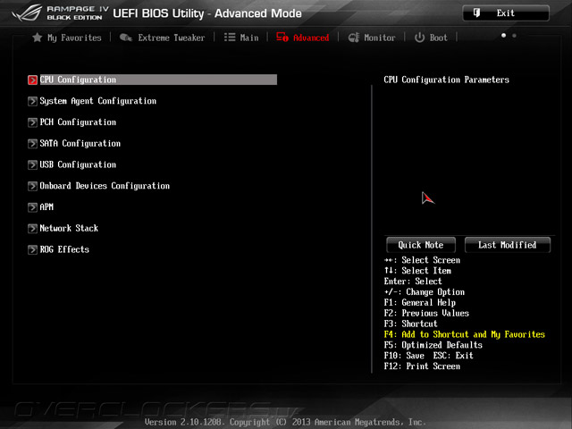Expand SATA Configuration arrow
This screenshot has width=572, height=429.
(x=32, y=143)
